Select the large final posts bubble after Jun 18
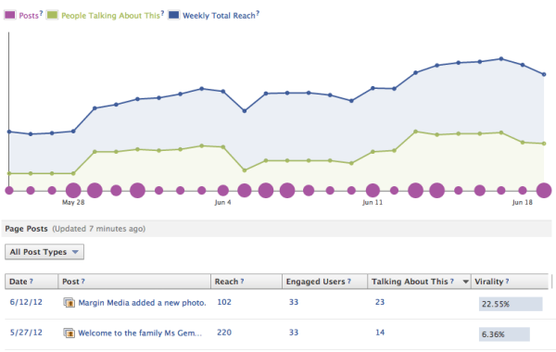This screenshot has width=556, height=352. pos(544,190)
